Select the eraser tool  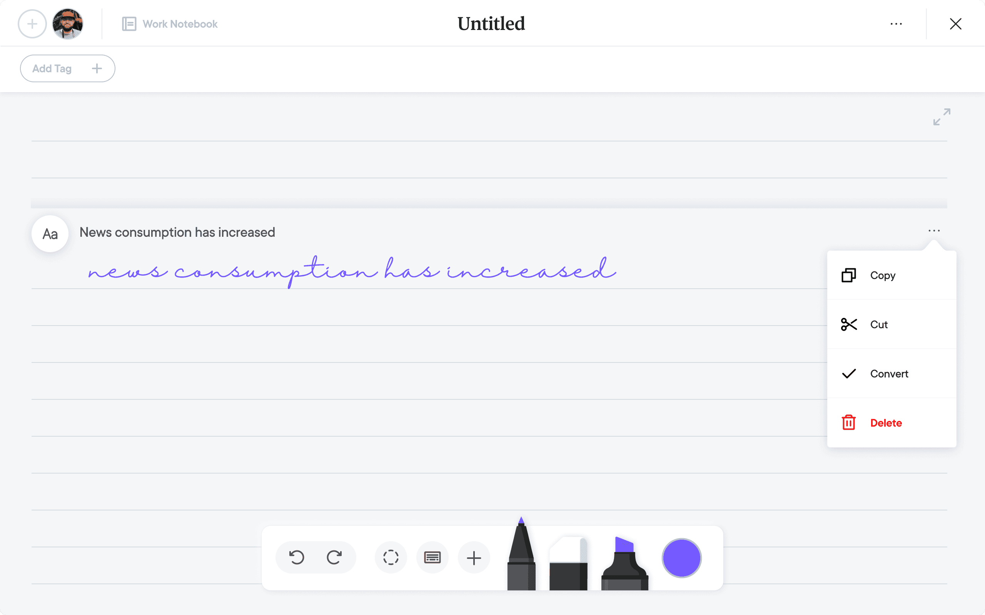(568, 563)
